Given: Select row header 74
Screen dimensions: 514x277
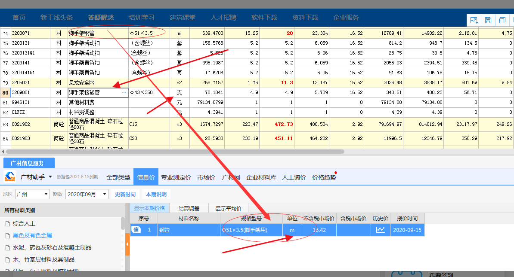Looking at the screenshot, I should [x=6, y=33].
